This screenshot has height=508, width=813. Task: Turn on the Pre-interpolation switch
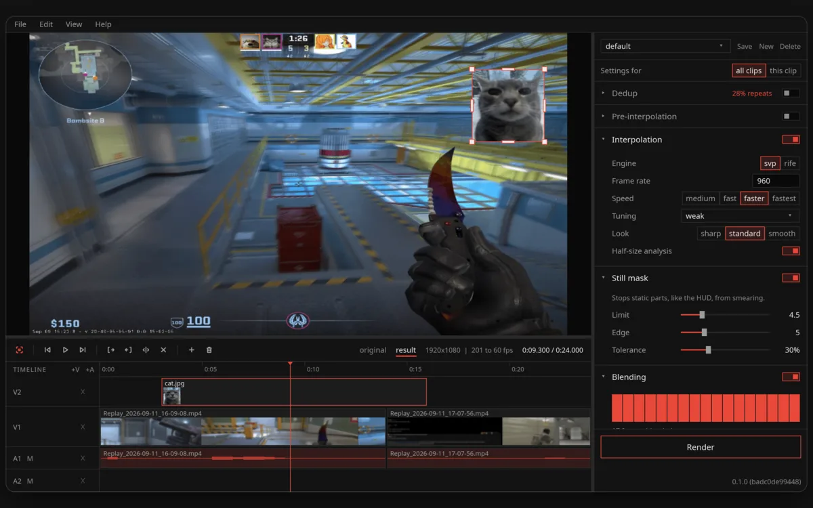(791, 117)
